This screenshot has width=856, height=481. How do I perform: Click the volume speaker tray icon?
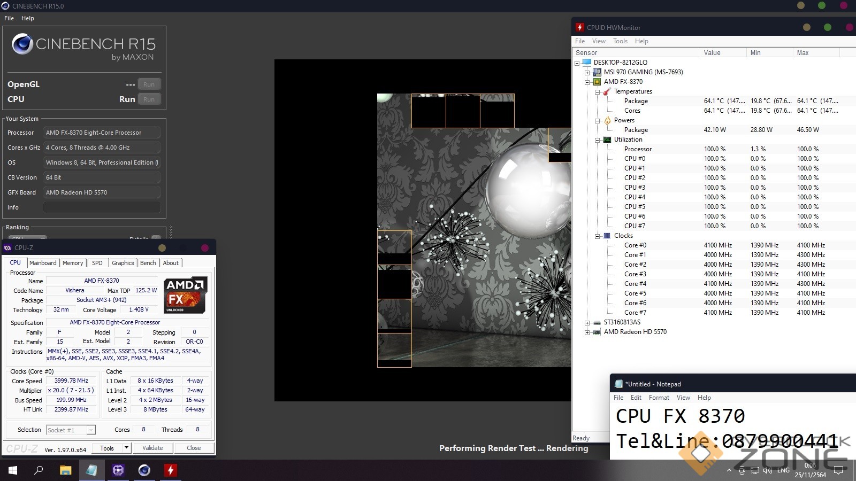767,470
